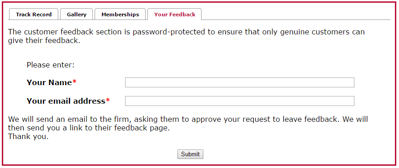The height and width of the screenshot is (168, 399).
Task: Click the "Thank you." line
Action: 28,137
